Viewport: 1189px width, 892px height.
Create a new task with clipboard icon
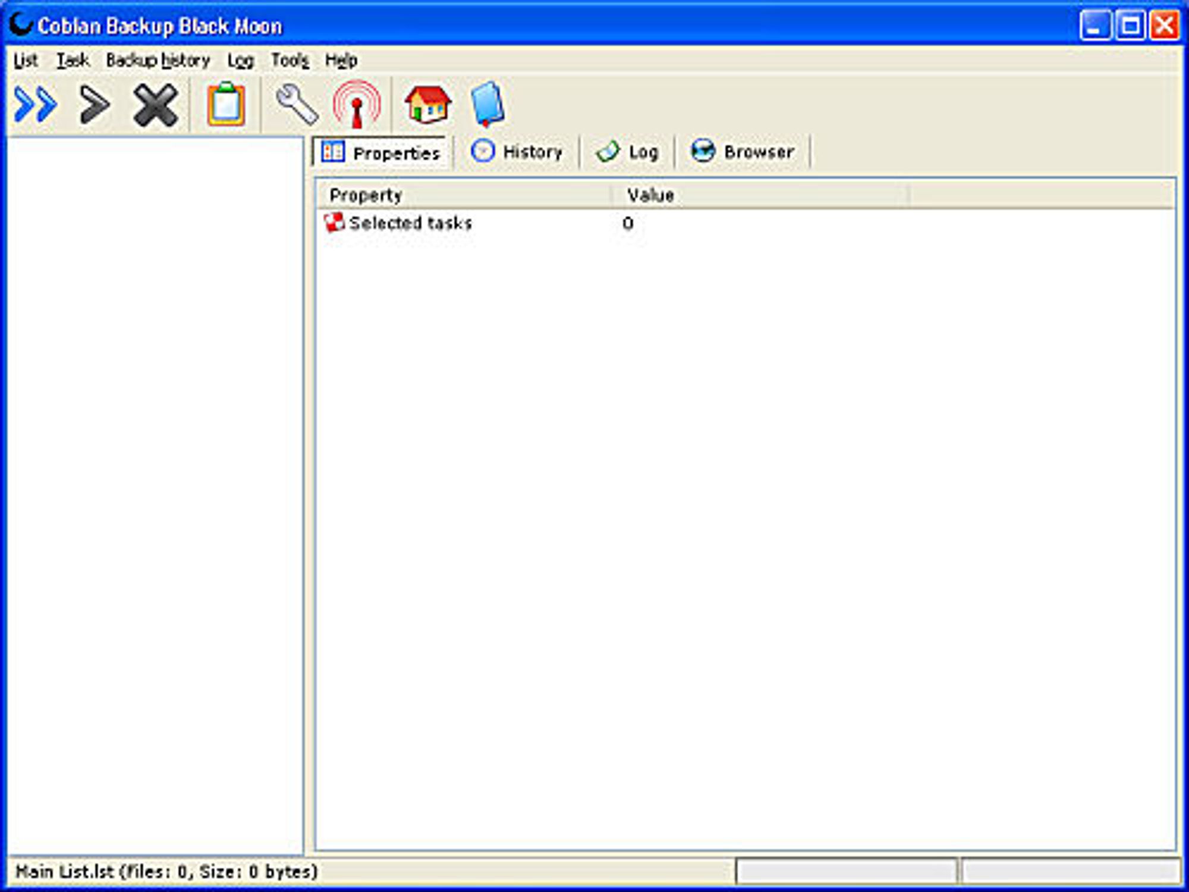[x=226, y=105]
